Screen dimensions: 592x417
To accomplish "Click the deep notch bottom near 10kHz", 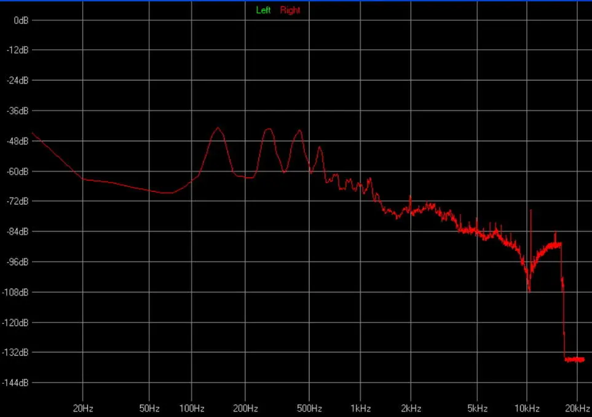I will [529, 289].
